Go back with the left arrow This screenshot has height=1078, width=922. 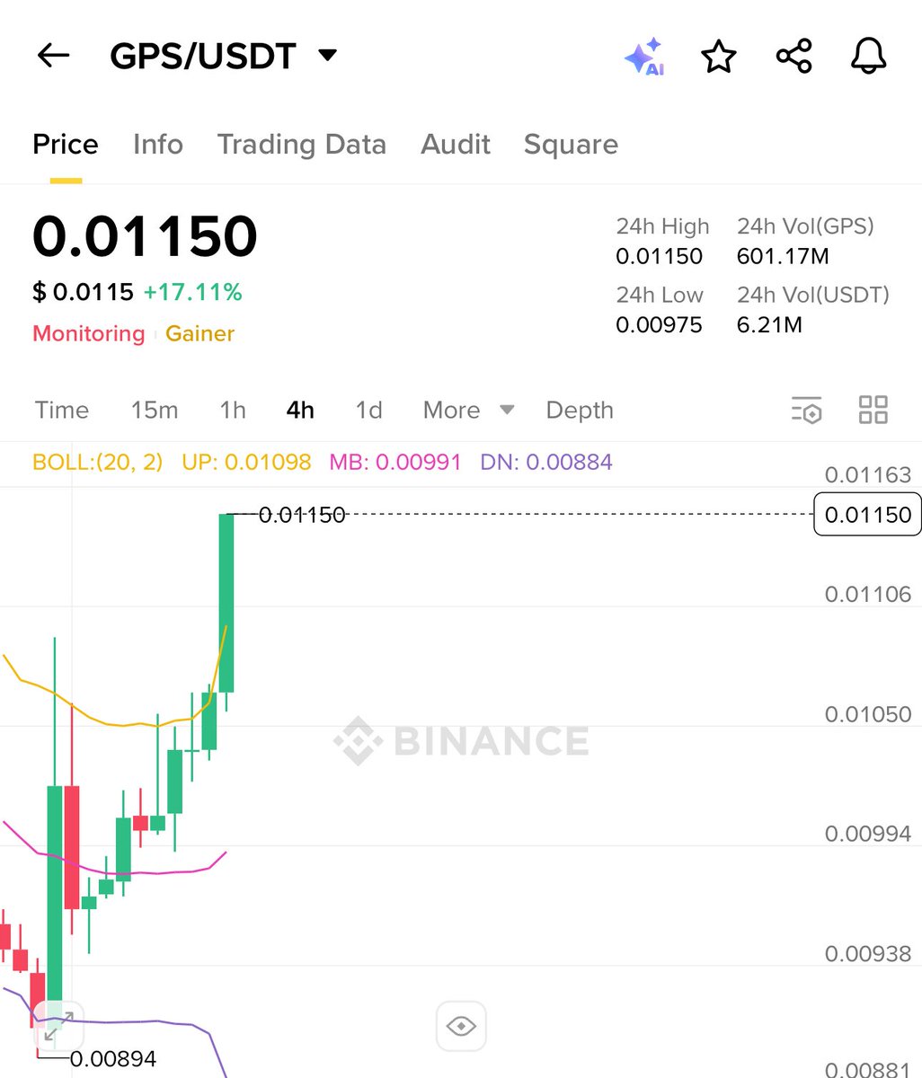click(x=53, y=57)
